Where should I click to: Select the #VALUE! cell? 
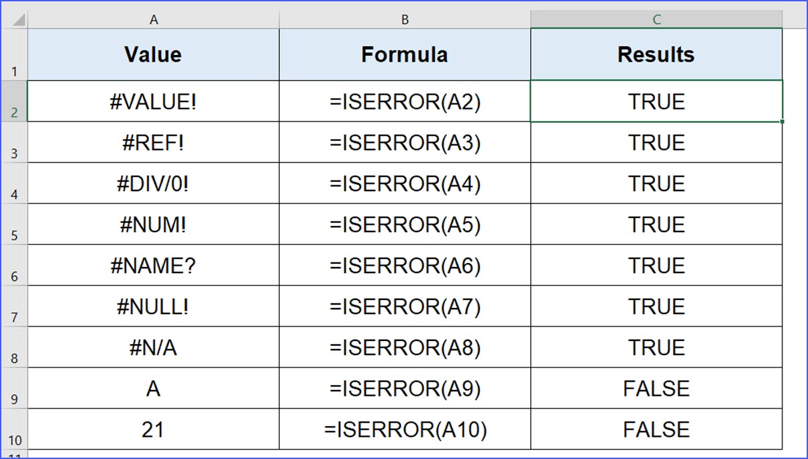pyautogui.click(x=154, y=102)
